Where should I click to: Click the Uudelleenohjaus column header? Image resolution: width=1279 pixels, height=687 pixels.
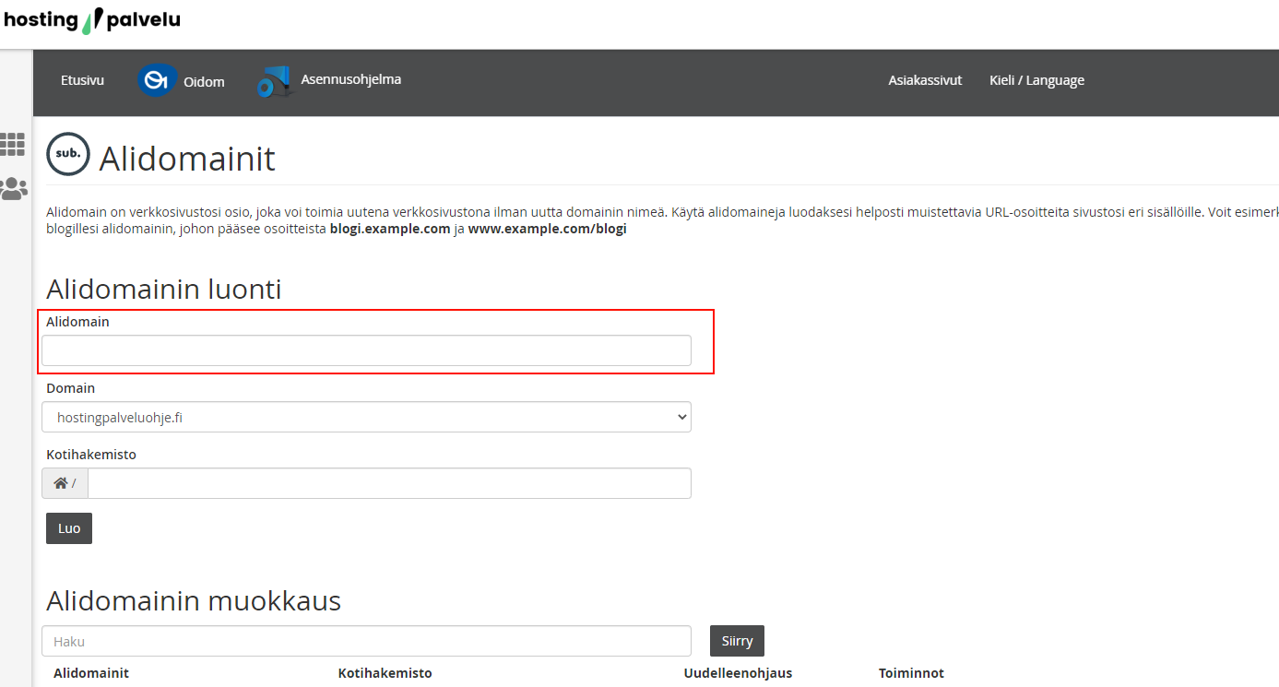click(738, 673)
